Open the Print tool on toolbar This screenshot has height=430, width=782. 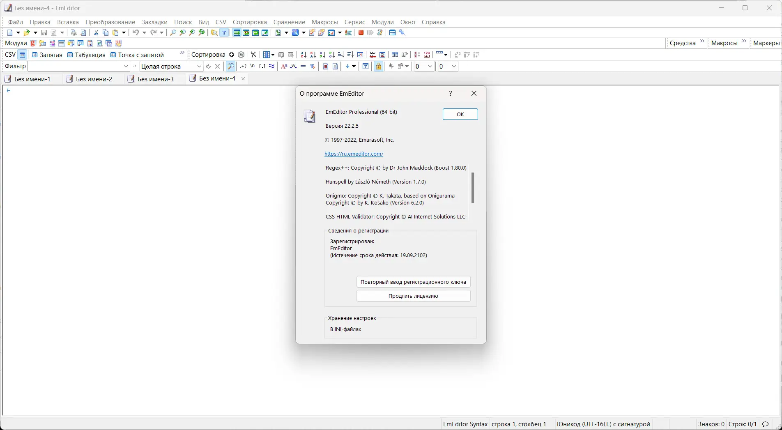74,32
